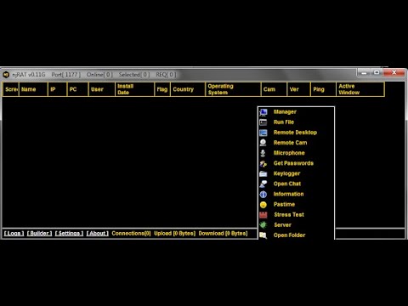
Task: Click the Download [0 Bytes] status text
Action: pos(223,233)
